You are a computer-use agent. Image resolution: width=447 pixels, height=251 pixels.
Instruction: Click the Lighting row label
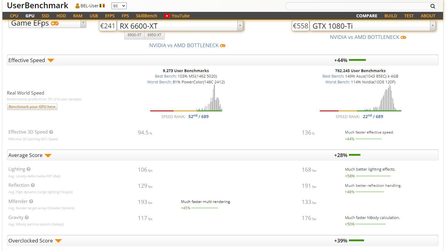click(17, 169)
